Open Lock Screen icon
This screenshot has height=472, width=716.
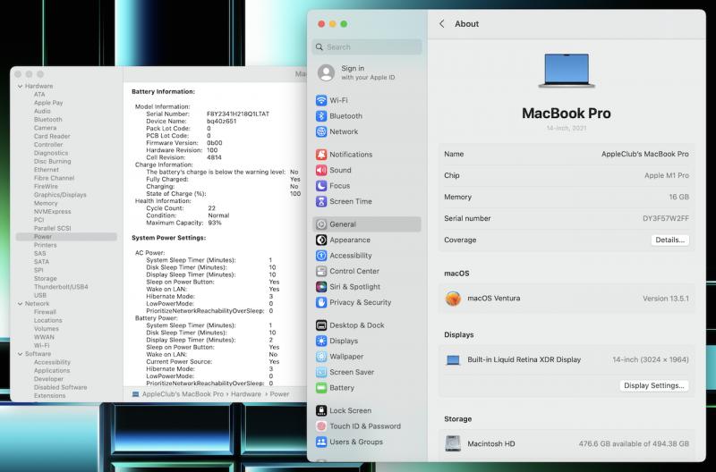321,410
